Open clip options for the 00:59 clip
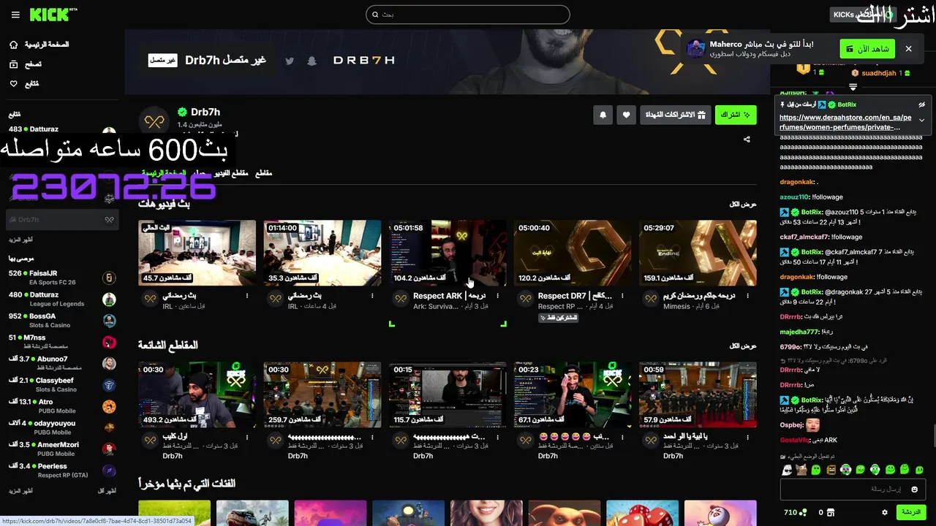Screen dimensions: 936x526 click(747, 437)
